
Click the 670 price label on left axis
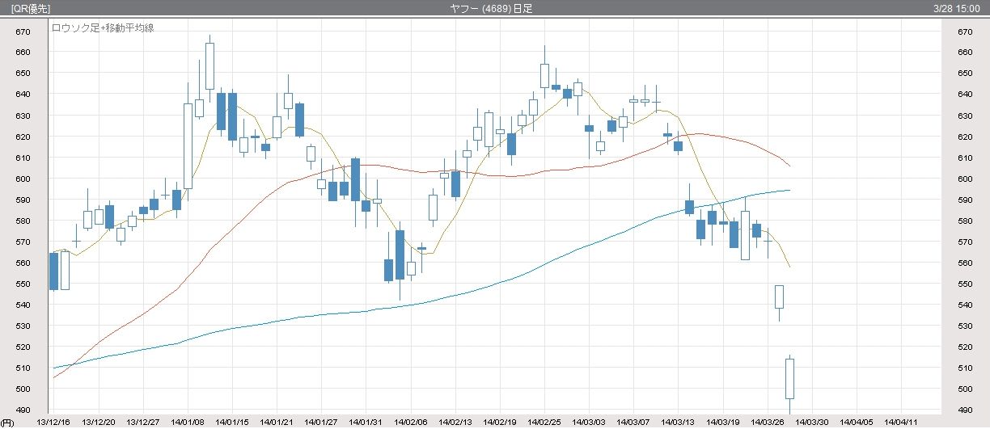tap(23, 32)
